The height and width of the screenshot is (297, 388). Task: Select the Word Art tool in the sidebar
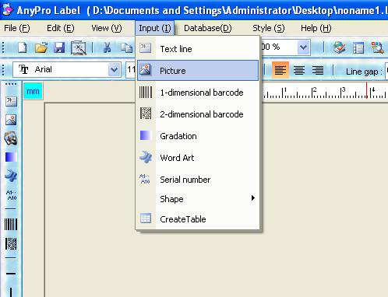click(11, 176)
